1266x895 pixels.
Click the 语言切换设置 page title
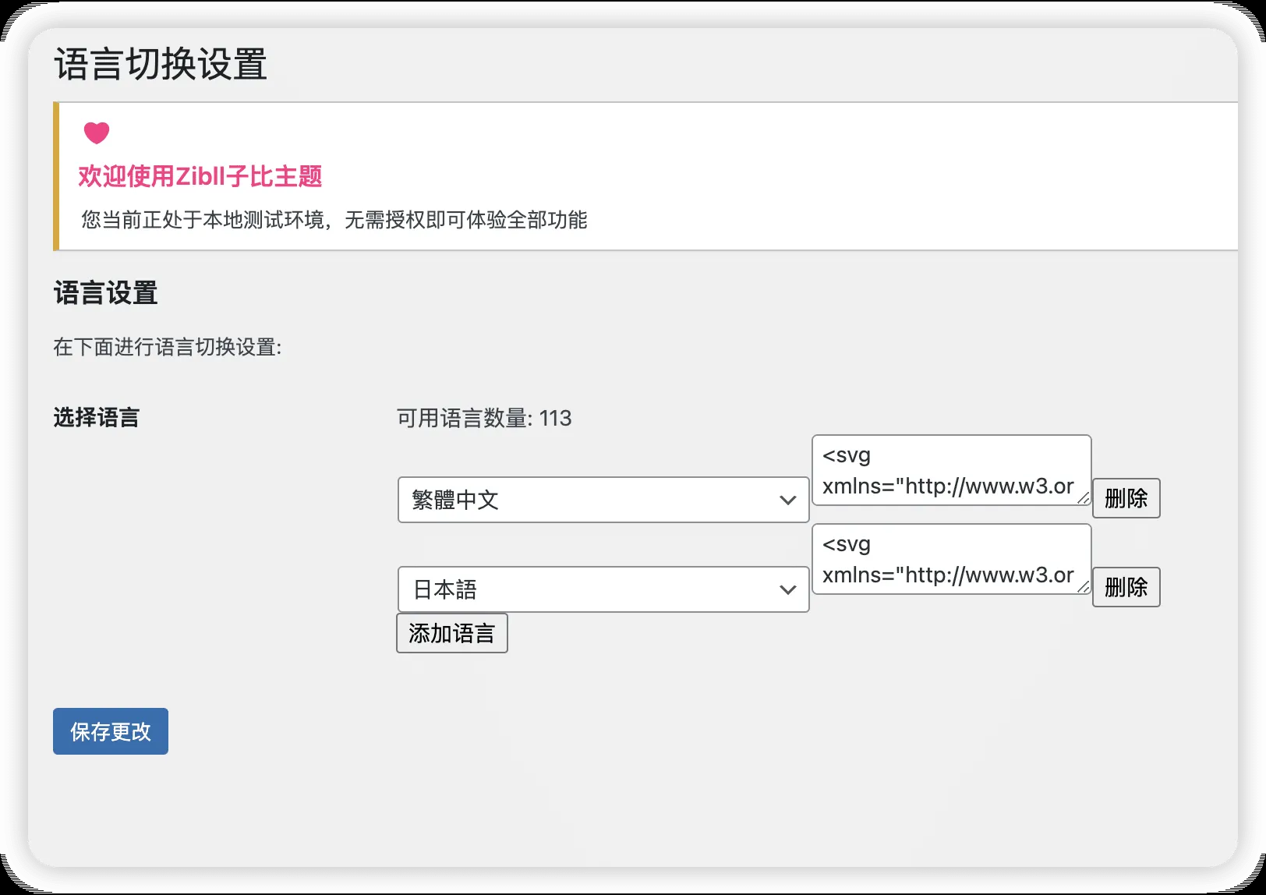pyautogui.click(x=161, y=64)
